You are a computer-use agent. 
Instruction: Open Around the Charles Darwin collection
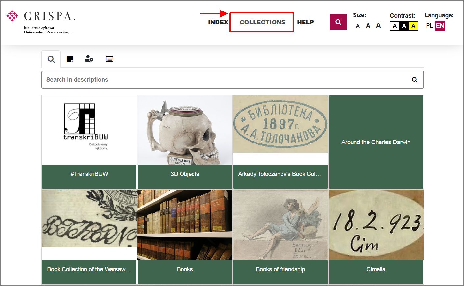(376, 142)
